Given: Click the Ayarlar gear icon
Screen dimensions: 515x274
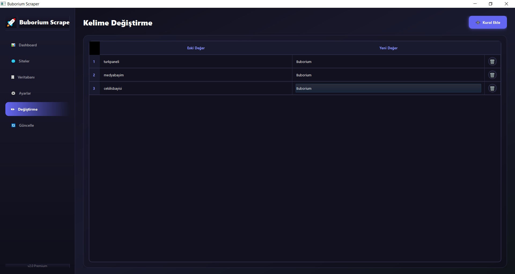Looking at the screenshot, I should click(x=13, y=93).
